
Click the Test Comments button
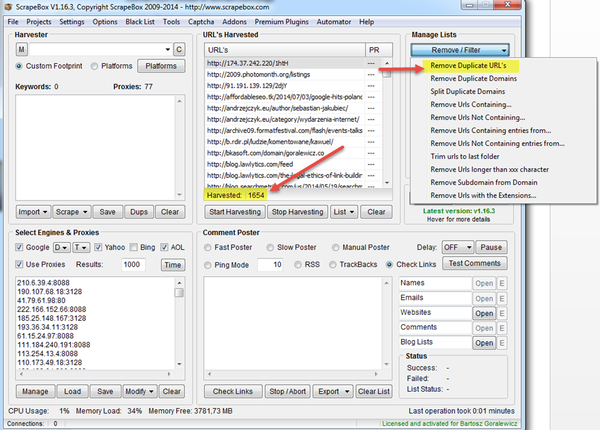click(x=474, y=264)
